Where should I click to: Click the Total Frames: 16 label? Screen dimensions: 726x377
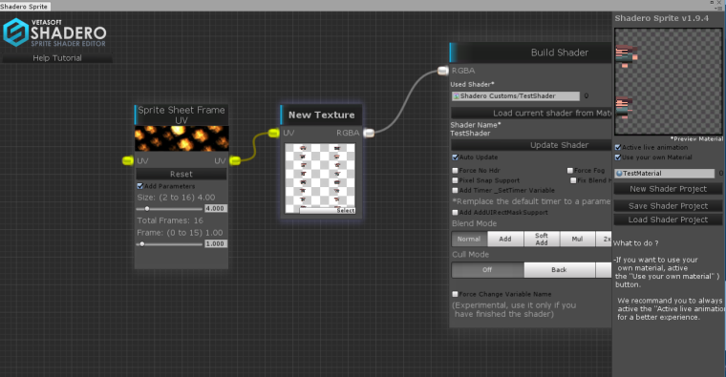coord(170,220)
